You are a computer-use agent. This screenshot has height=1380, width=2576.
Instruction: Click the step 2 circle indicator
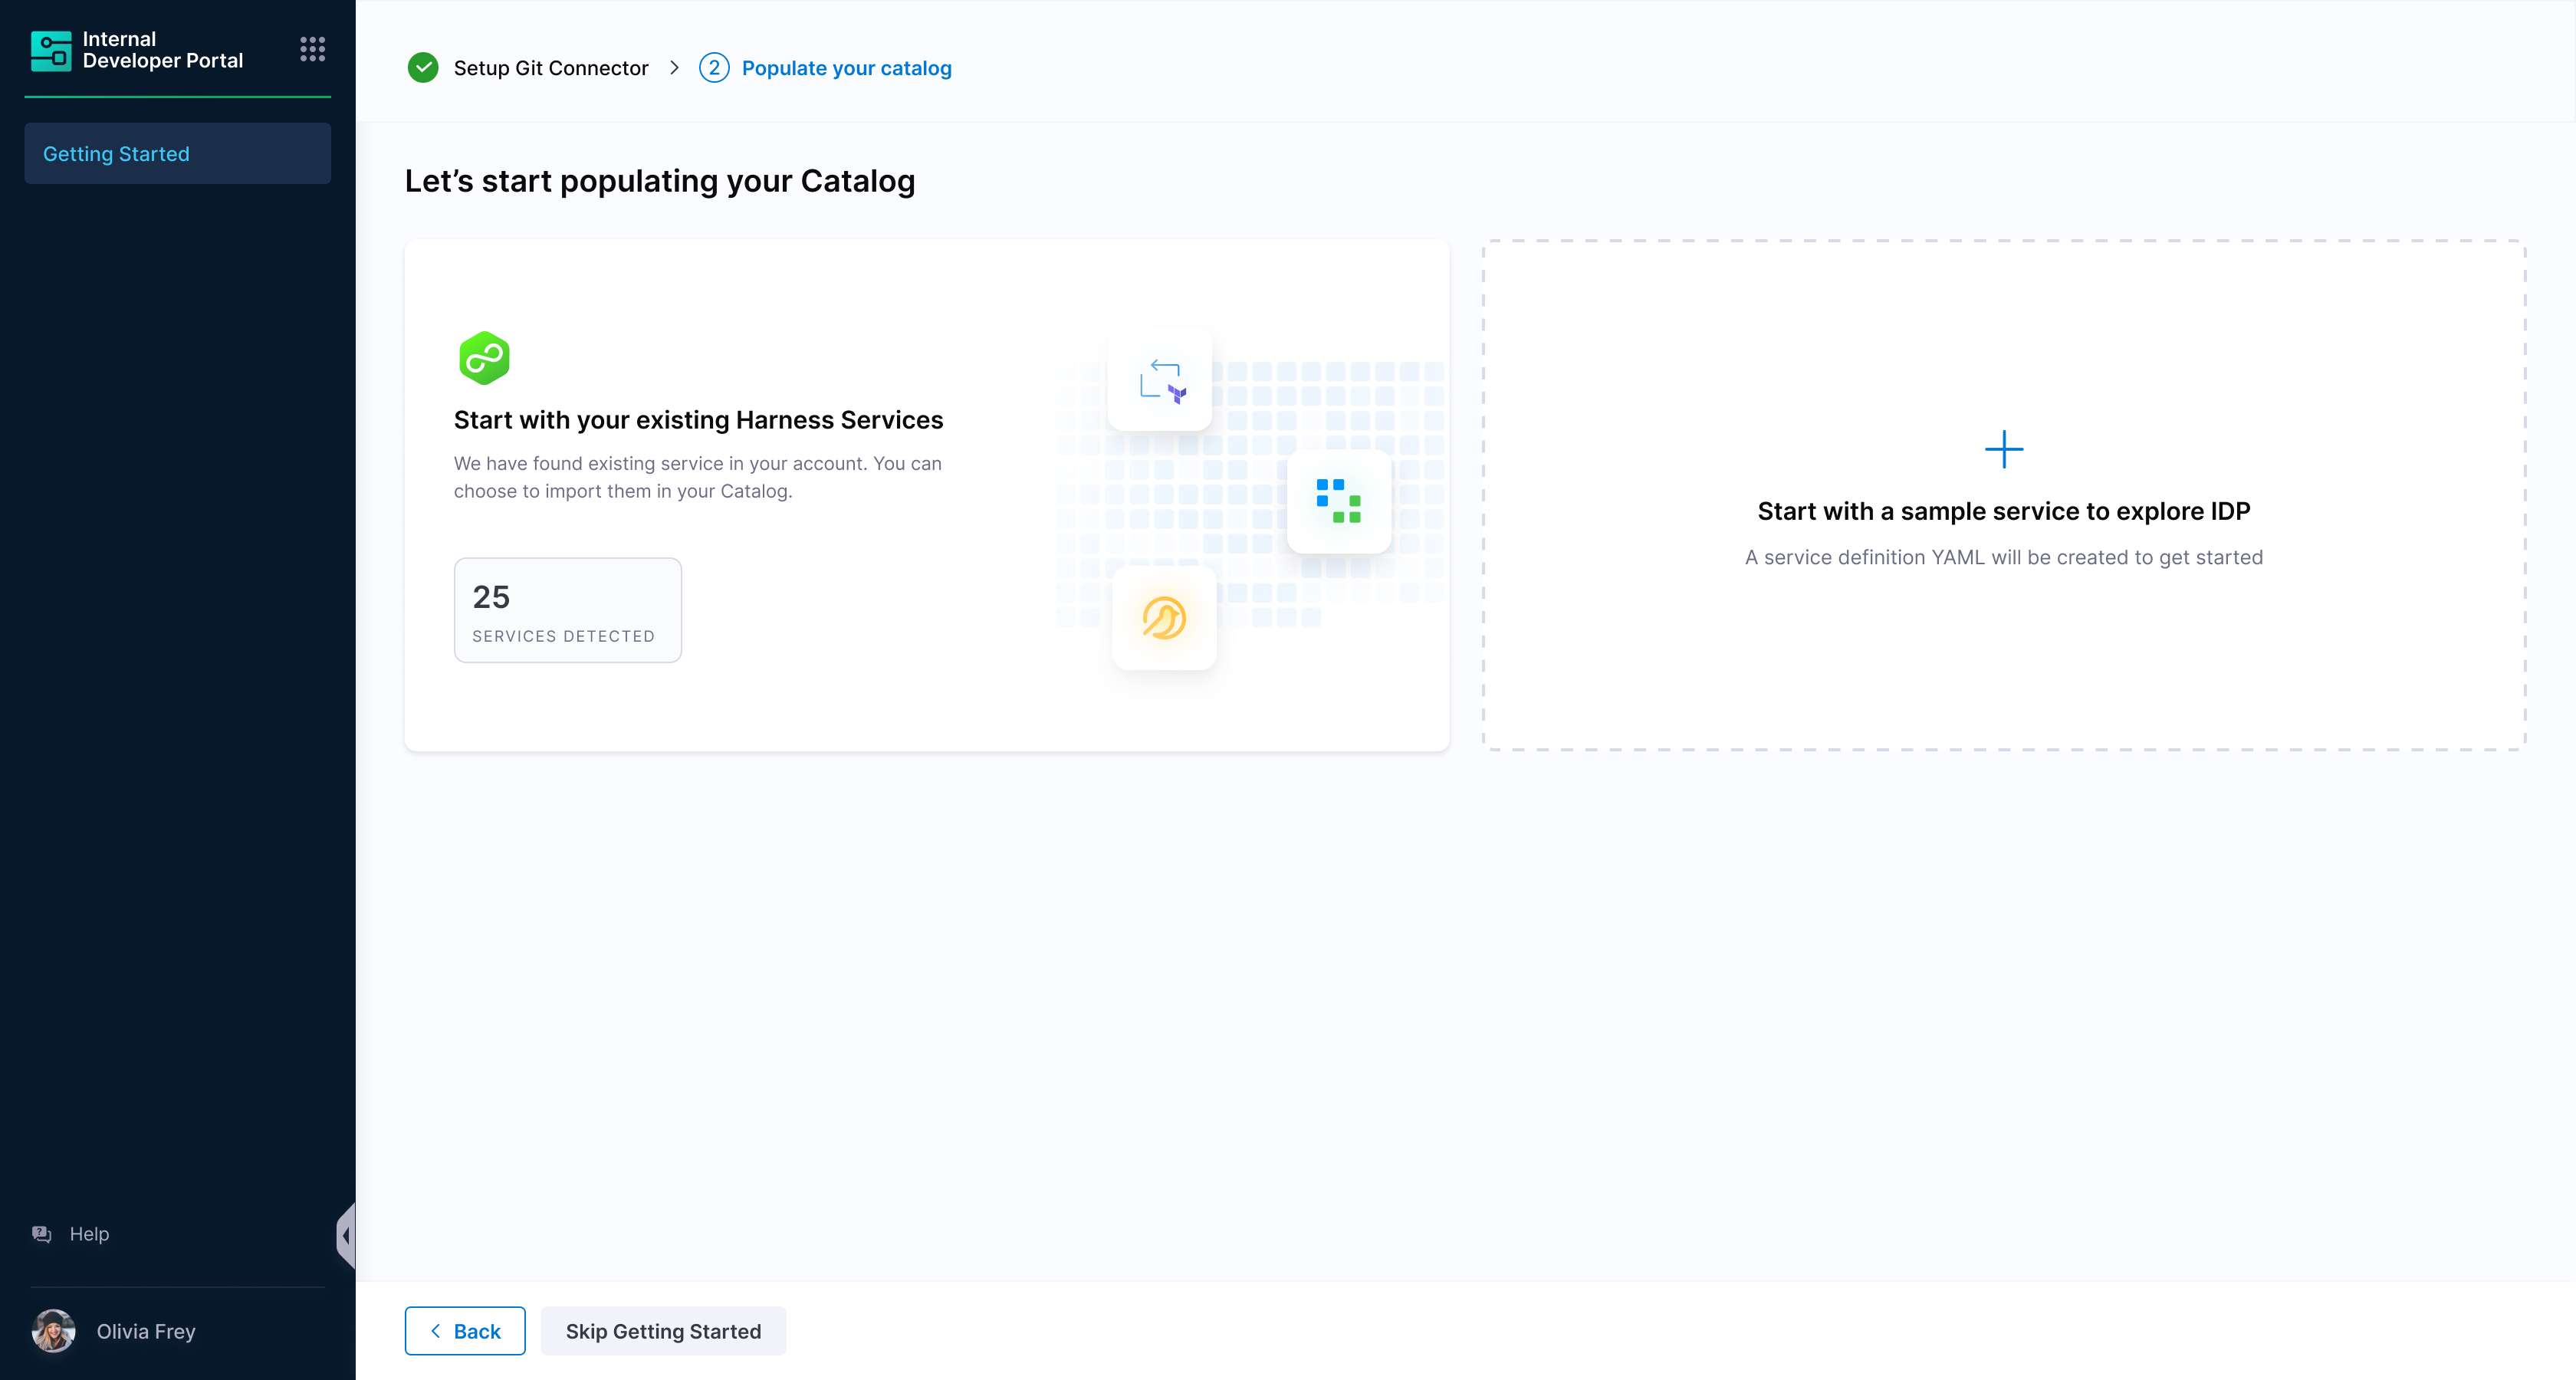tap(714, 68)
